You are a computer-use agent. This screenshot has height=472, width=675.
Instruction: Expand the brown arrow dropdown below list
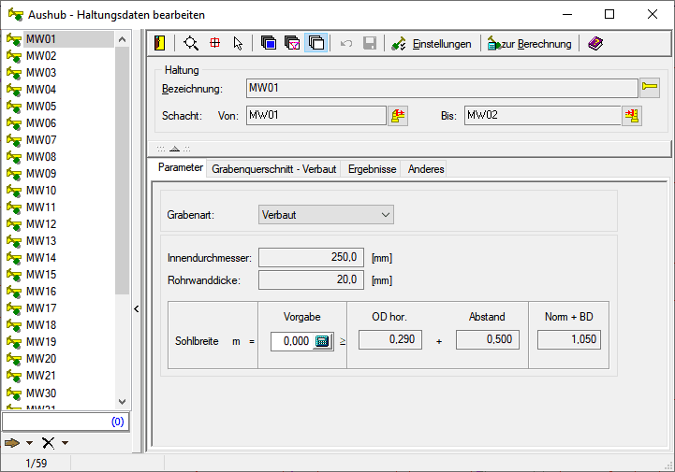pos(29,443)
